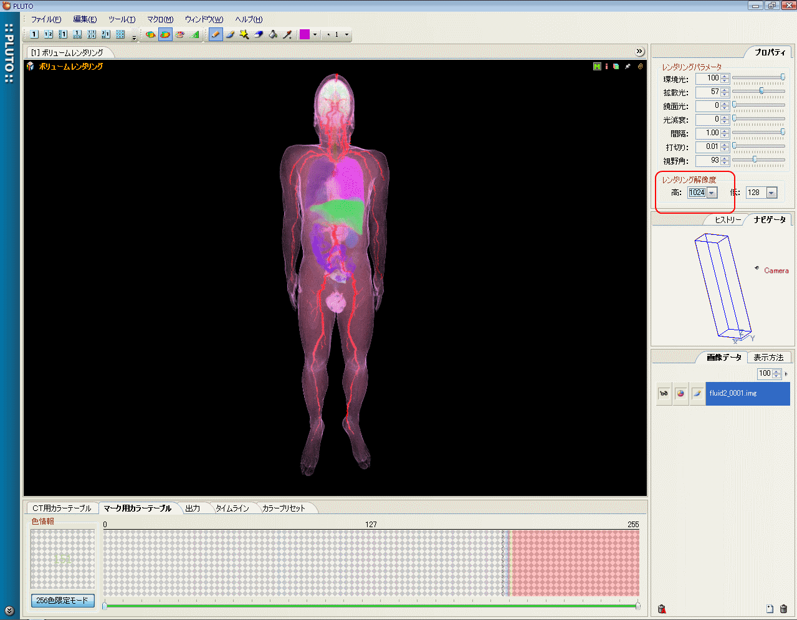Select the paintbrush tool

point(230,34)
